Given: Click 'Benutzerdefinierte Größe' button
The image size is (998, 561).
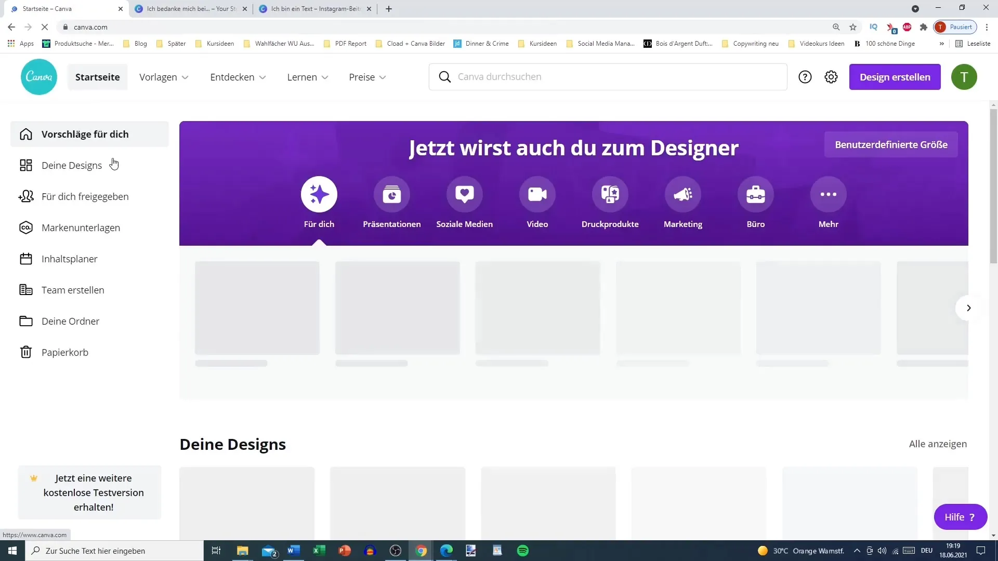Looking at the screenshot, I should pos(891,144).
